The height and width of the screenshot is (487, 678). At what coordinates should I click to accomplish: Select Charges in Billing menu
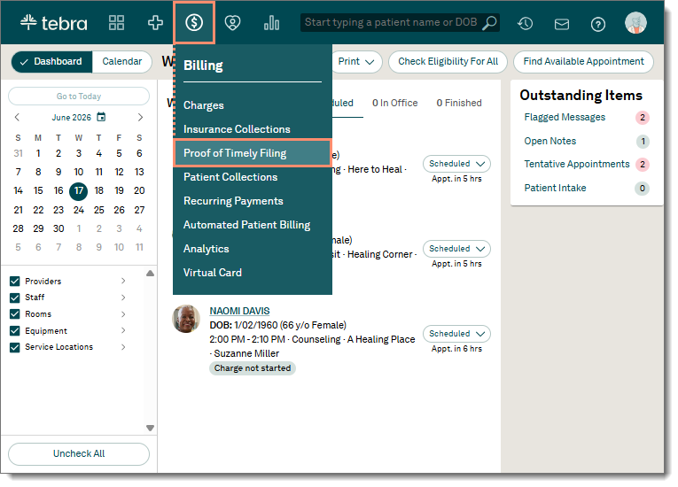pos(253,105)
